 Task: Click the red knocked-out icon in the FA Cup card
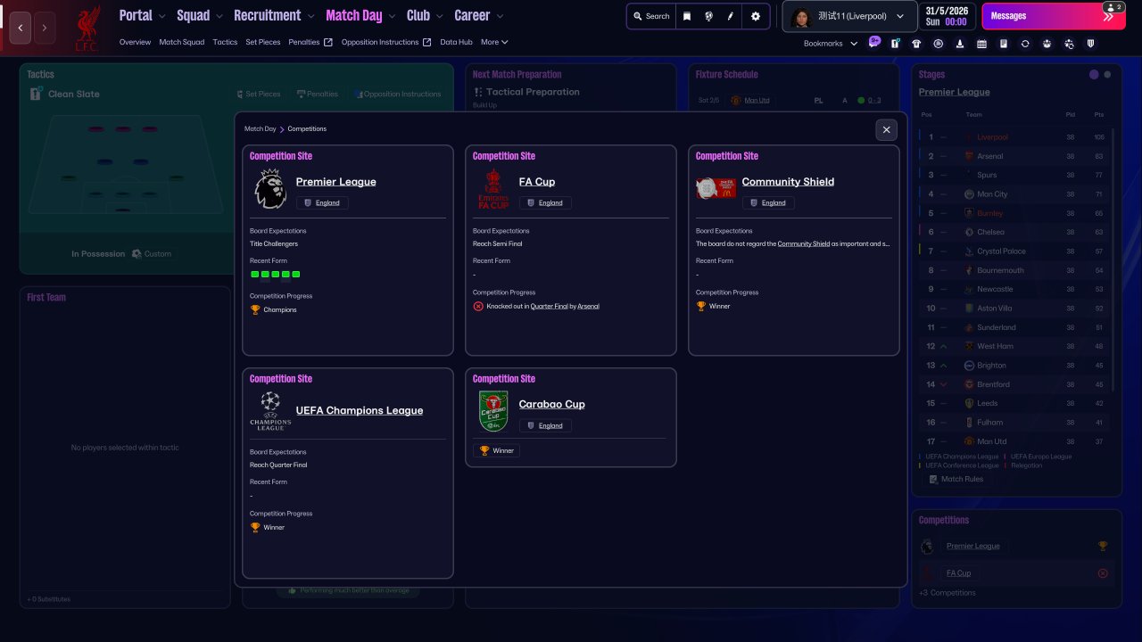point(478,307)
